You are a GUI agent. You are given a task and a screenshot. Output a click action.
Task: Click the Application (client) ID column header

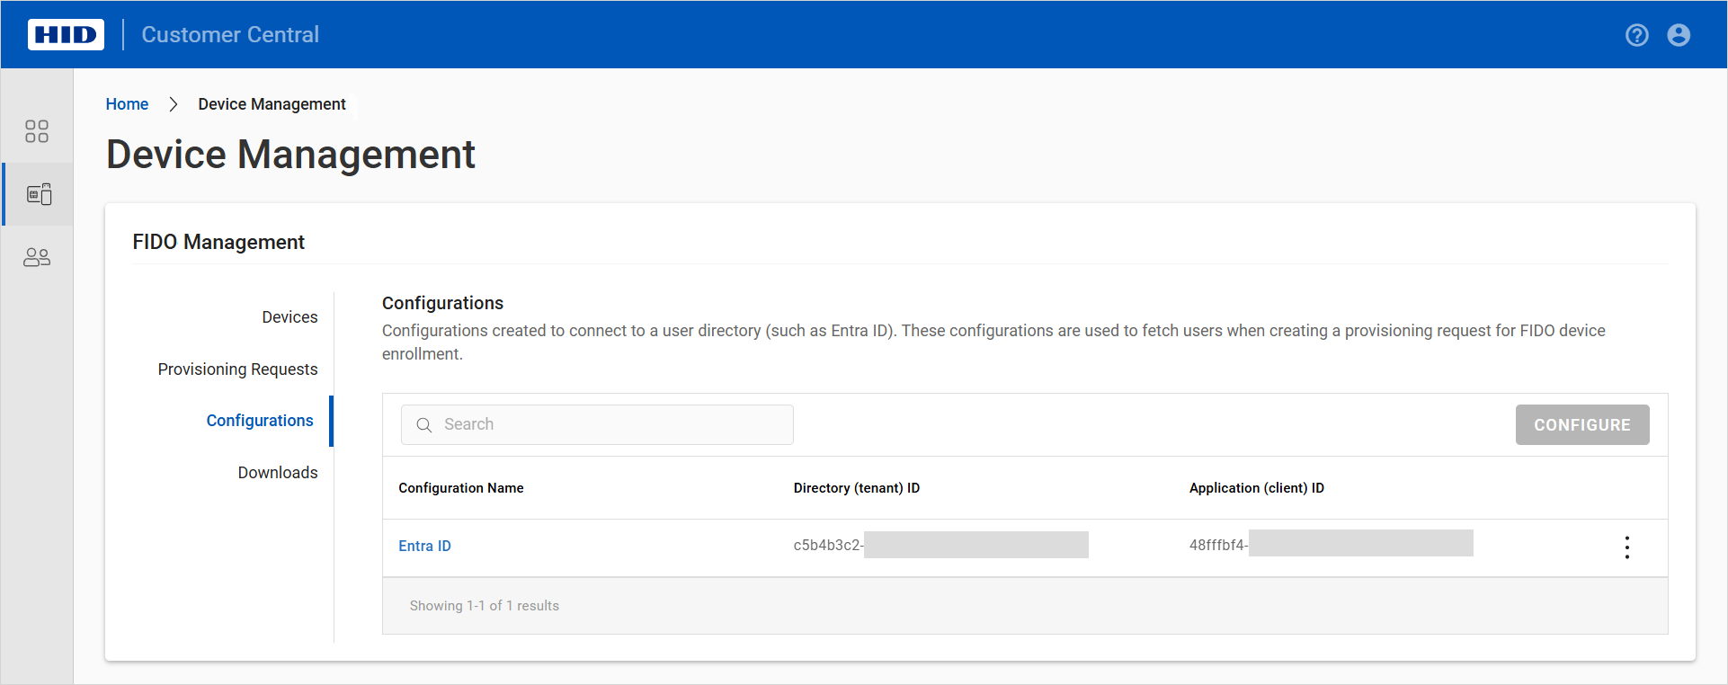click(1256, 488)
